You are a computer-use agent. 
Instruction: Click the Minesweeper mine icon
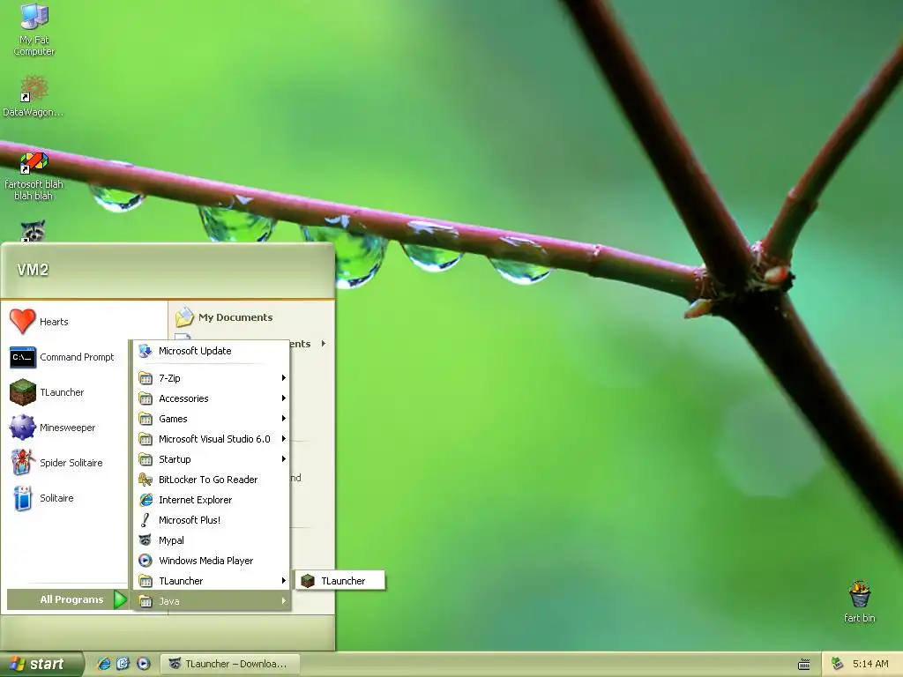coord(22,428)
